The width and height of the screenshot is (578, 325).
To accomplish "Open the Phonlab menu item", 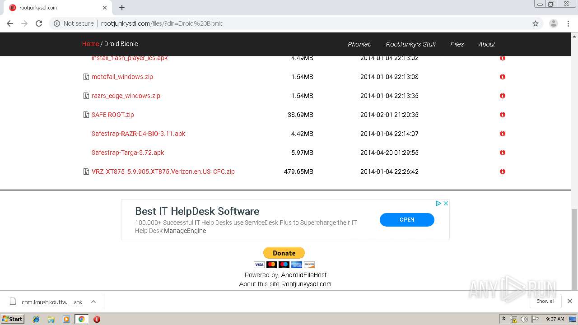I will [x=359, y=44].
